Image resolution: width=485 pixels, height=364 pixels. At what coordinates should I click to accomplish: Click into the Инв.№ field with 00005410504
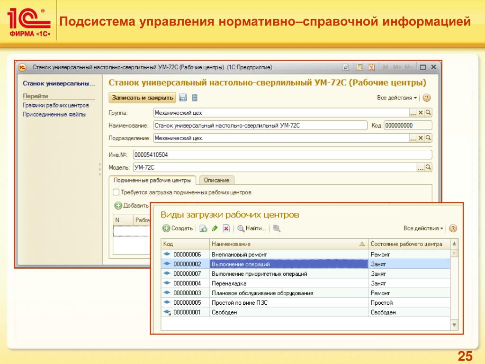pos(282,155)
